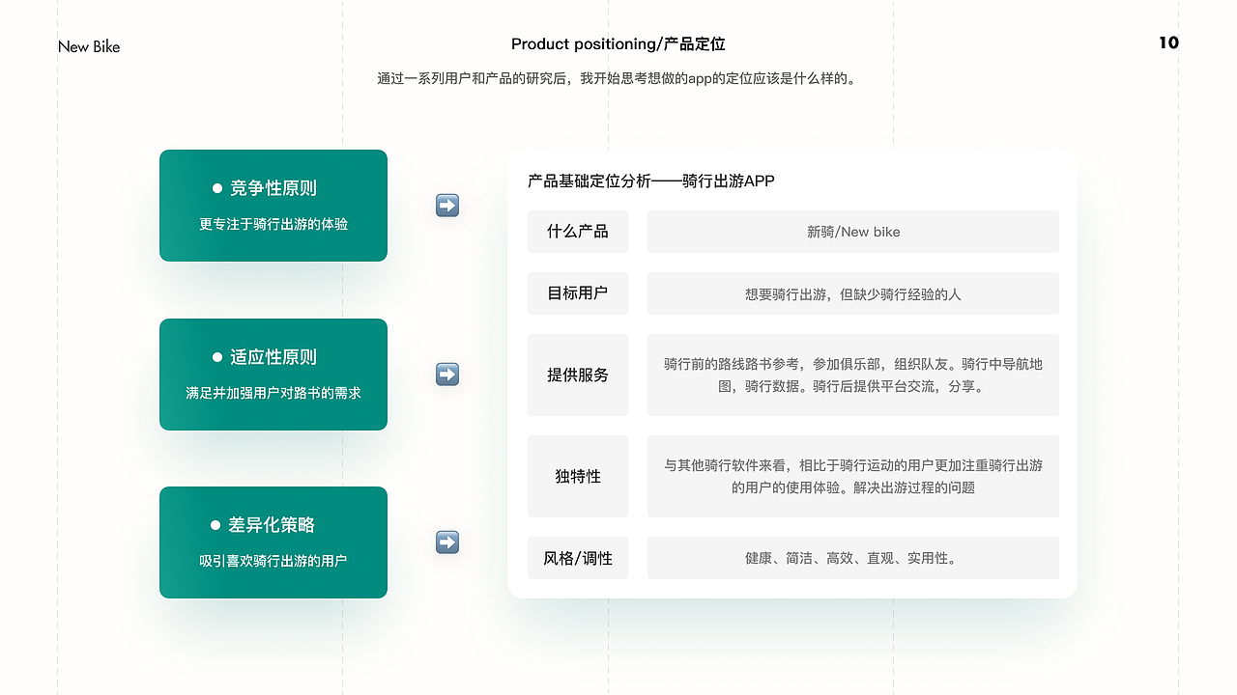Click the arrow icon beside 差异化策略 card
This screenshot has height=695, width=1237.
[447, 542]
